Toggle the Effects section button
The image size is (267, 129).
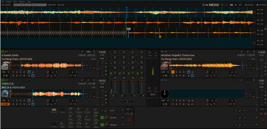(x=43, y=5)
